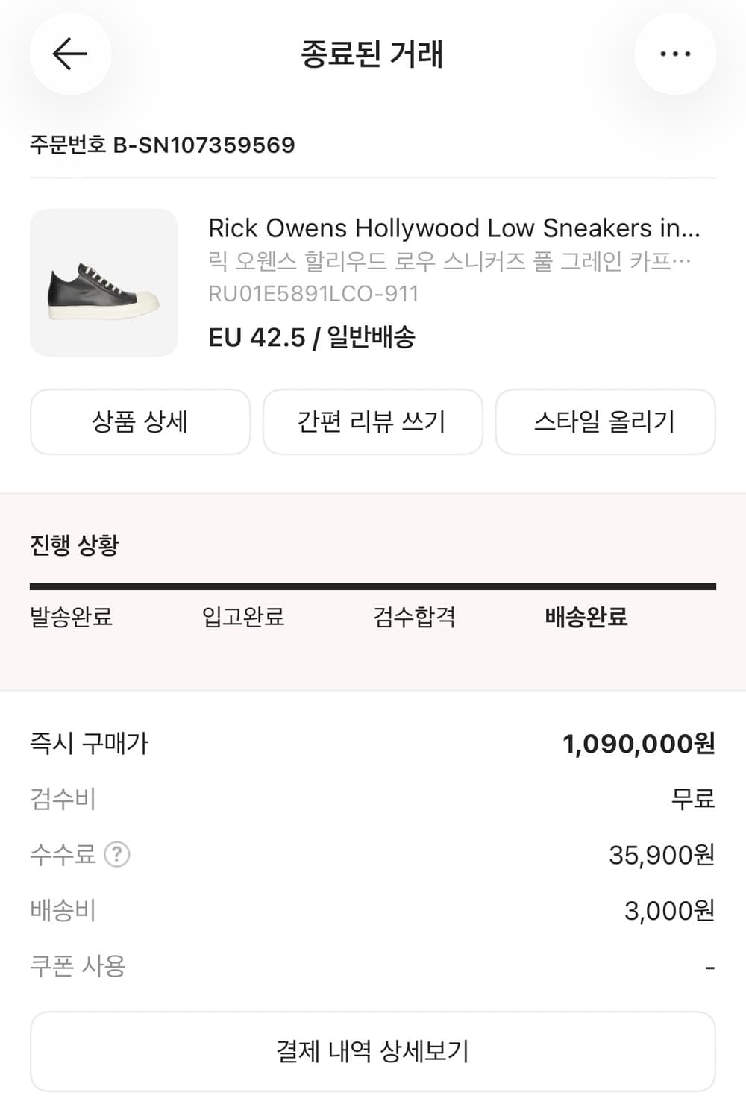The width and height of the screenshot is (746, 1119).
Task: Tap the 발송완료 progress step
Action: (71, 617)
